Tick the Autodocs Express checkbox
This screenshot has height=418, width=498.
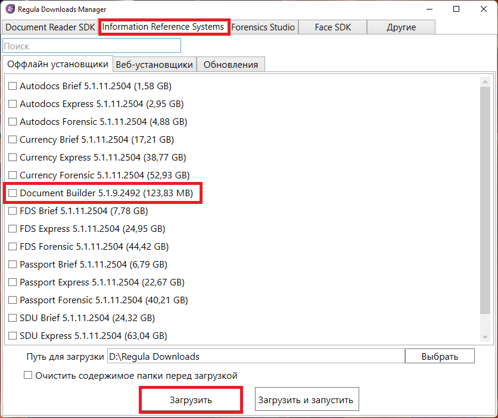point(13,104)
